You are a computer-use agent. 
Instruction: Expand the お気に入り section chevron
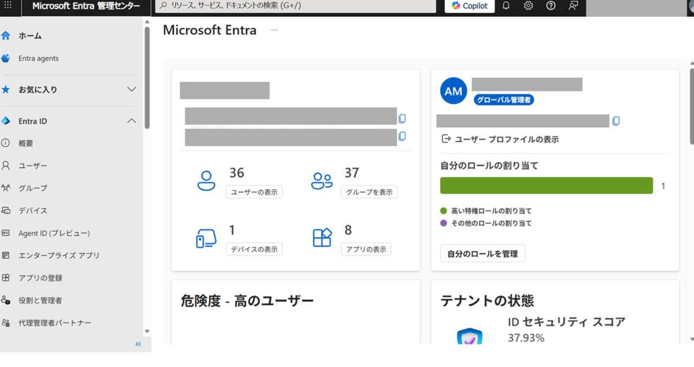pyautogui.click(x=131, y=90)
